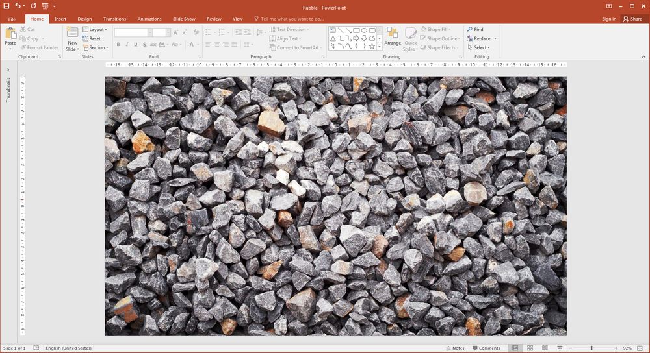Switch to the Animations tab
Image resolution: width=650 pixels, height=353 pixels.
tap(149, 19)
